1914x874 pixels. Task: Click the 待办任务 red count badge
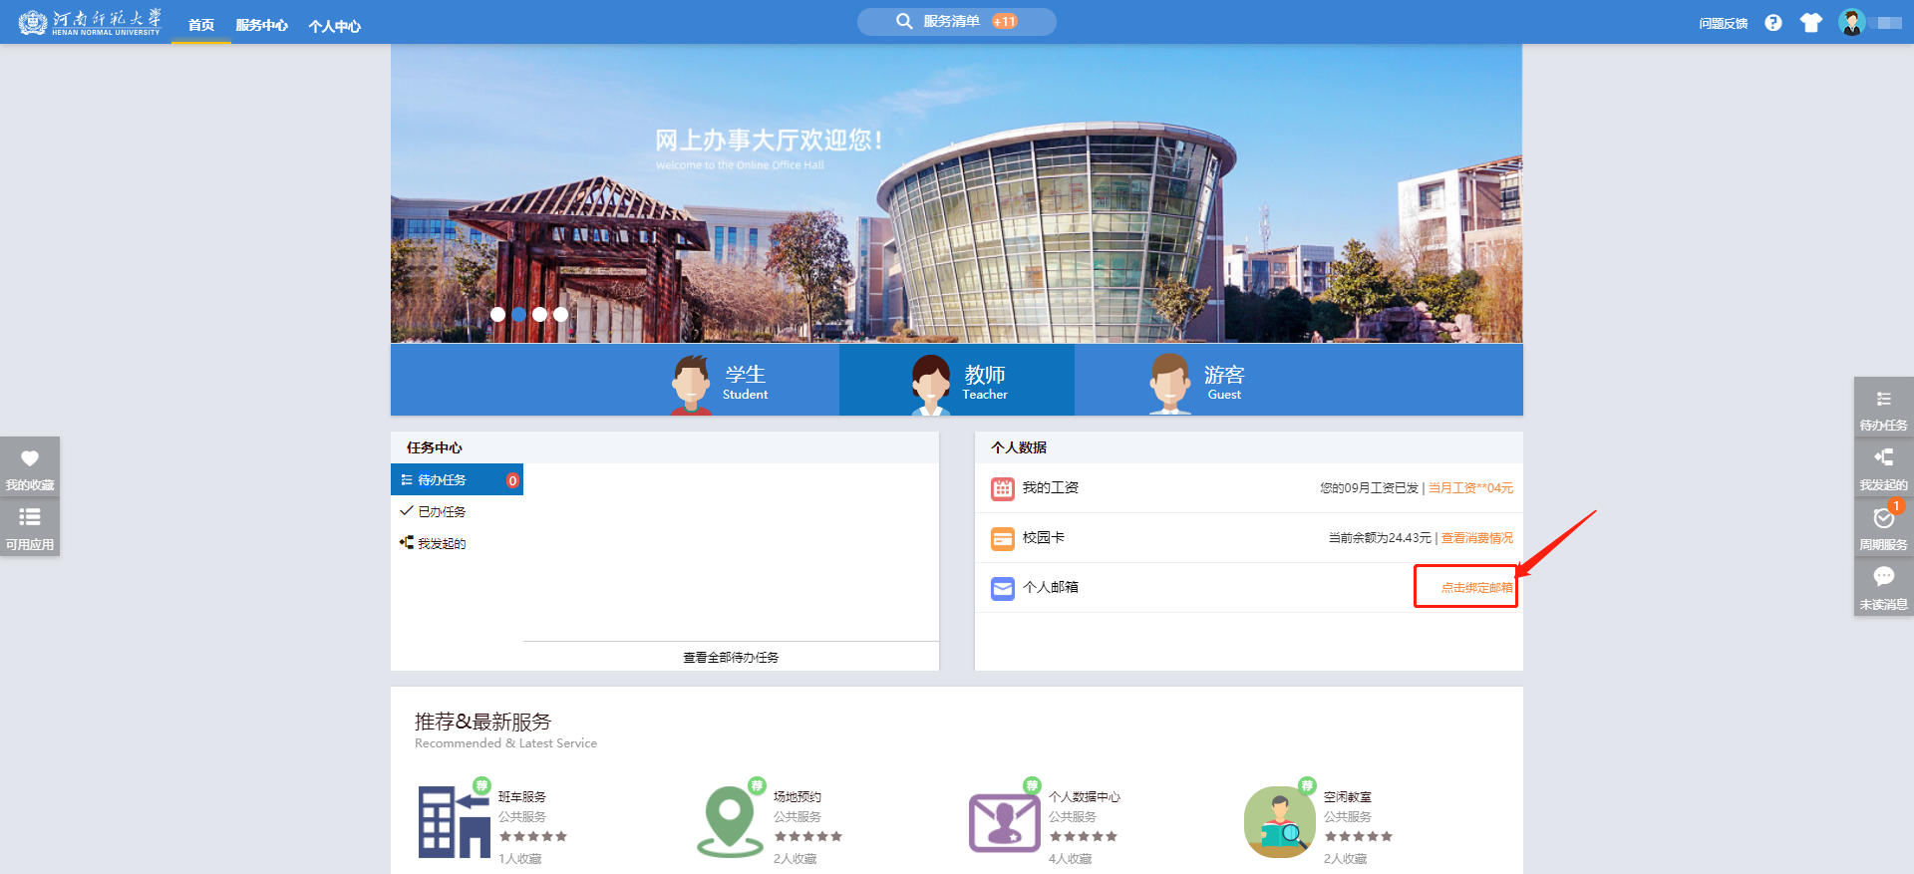[x=512, y=480]
